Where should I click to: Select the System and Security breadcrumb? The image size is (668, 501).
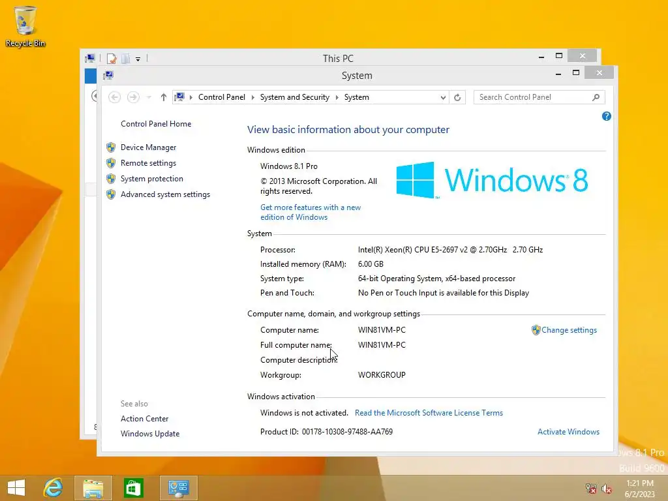pos(295,97)
